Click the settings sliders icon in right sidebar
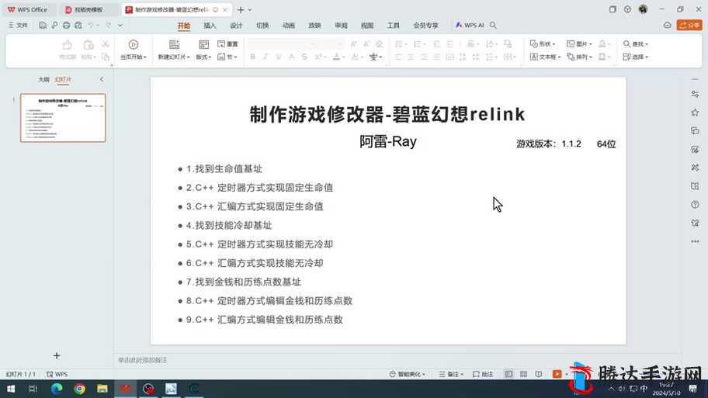 (695, 94)
